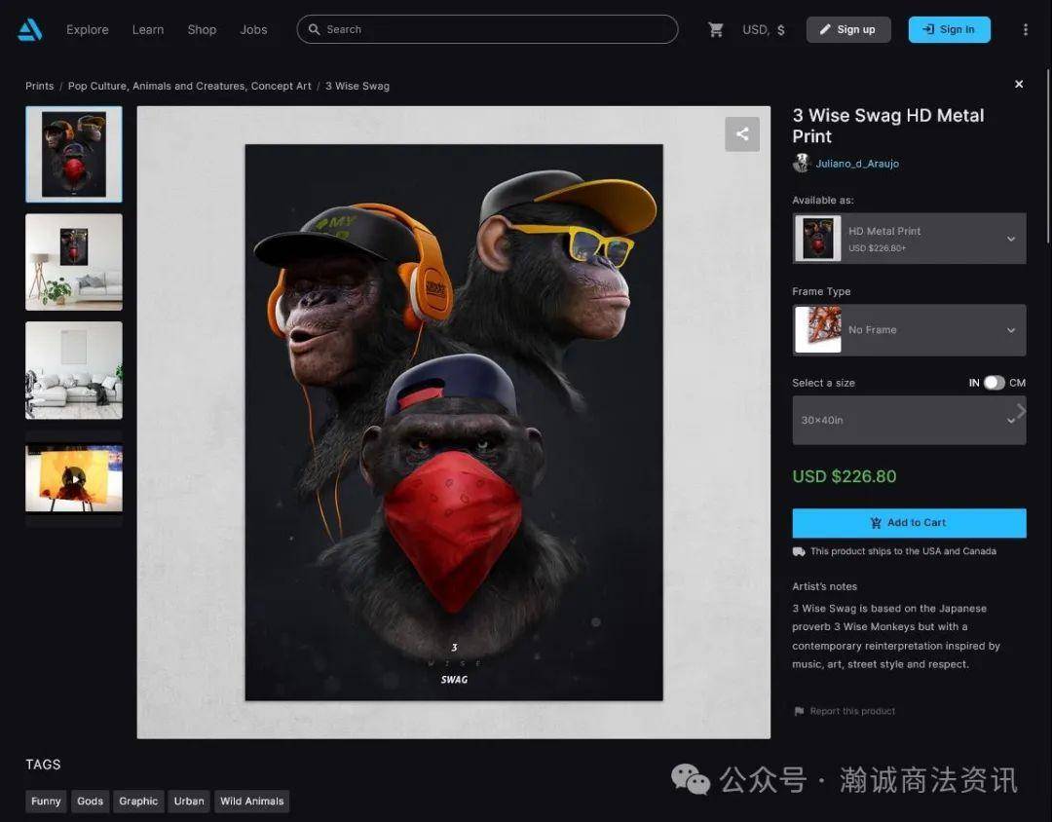Select the Wild Animals tag

[251, 802]
